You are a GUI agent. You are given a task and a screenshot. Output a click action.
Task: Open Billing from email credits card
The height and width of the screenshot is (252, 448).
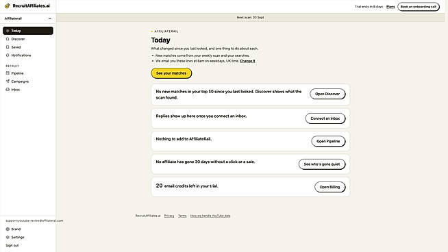[x=330, y=187]
